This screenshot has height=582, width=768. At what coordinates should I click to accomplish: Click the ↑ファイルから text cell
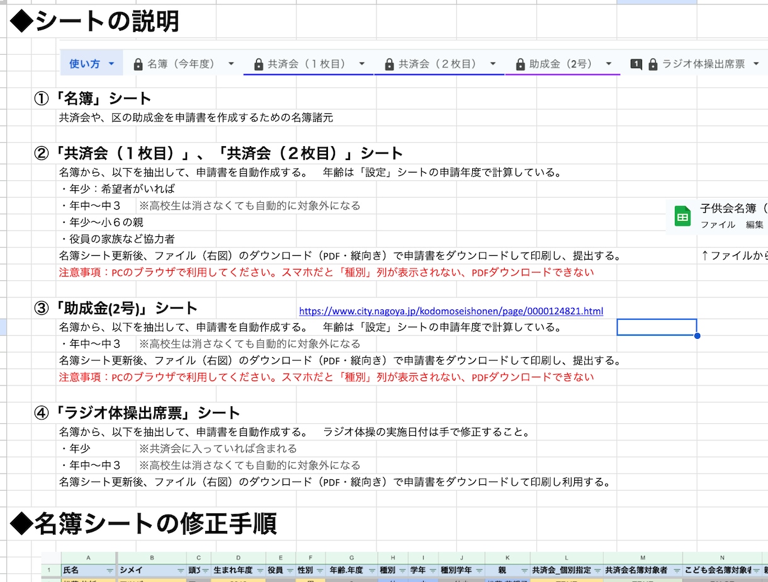(733, 256)
